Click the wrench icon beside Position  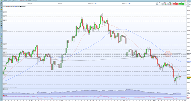pos(130,4)
